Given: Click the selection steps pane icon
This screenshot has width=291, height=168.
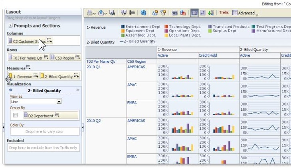Looking at the screenshot, I should (x=202, y=13).
